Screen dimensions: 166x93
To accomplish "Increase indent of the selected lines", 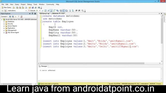I will point(79,11).
